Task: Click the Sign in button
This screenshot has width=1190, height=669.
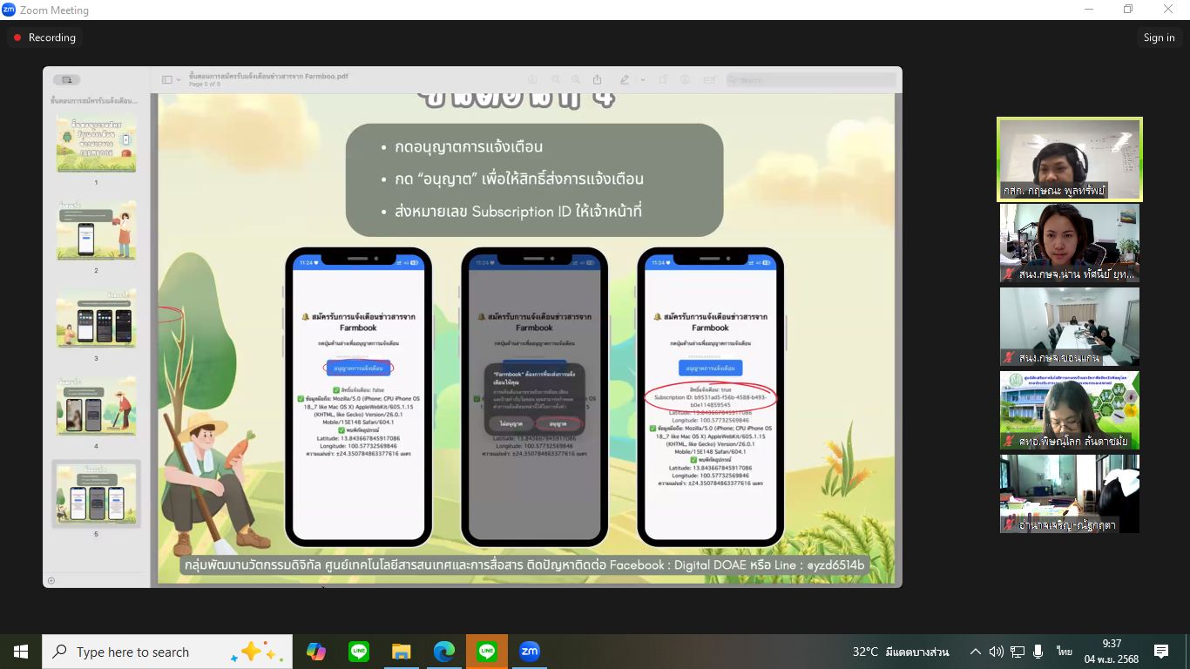Action: 1159,37
